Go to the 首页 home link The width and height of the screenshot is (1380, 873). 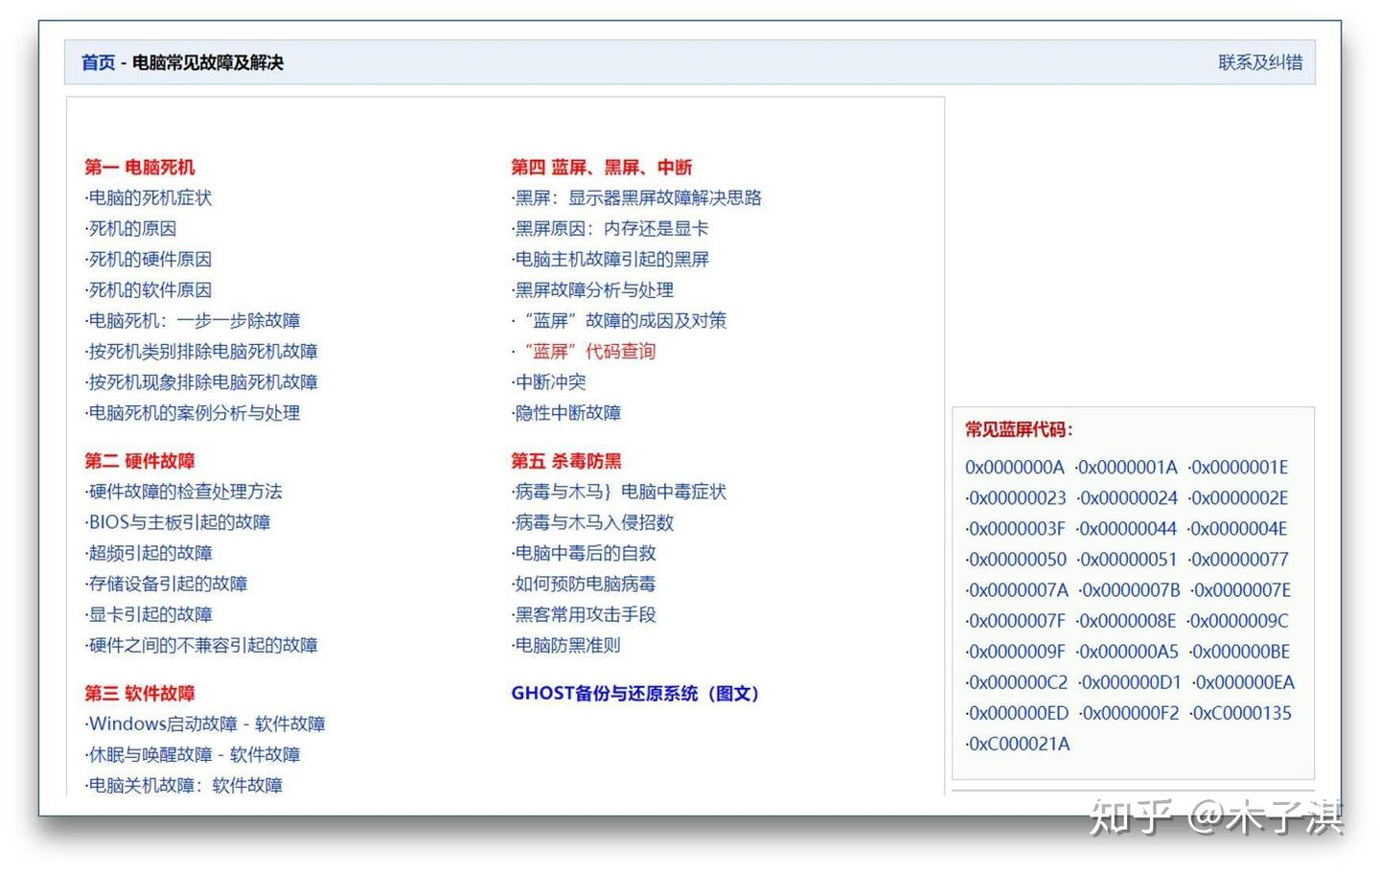98,62
